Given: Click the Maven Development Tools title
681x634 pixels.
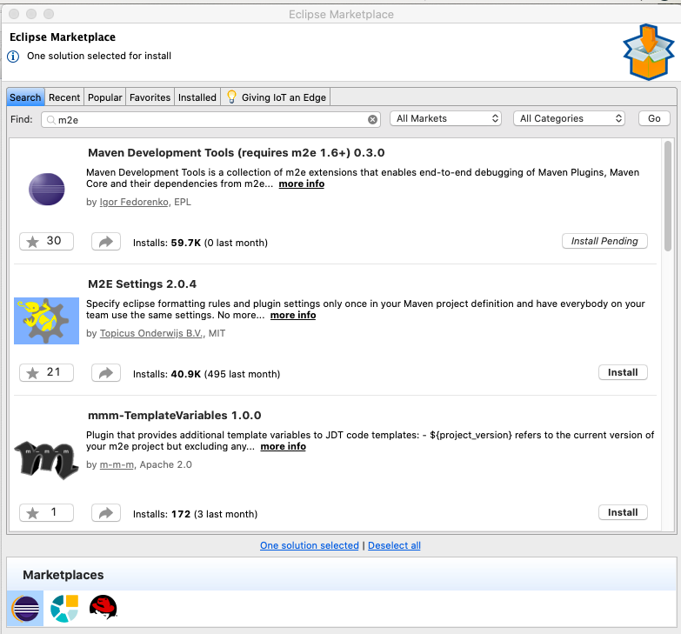Looking at the screenshot, I should pos(237,153).
